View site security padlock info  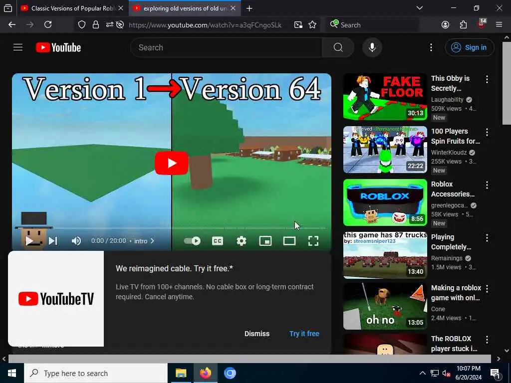point(95,25)
